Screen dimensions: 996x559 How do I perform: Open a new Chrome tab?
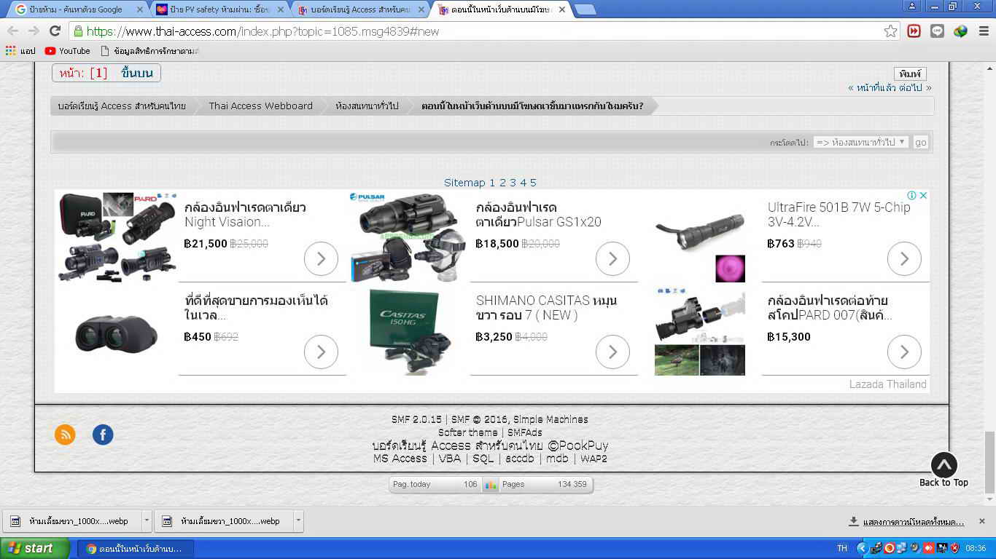pos(585,9)
